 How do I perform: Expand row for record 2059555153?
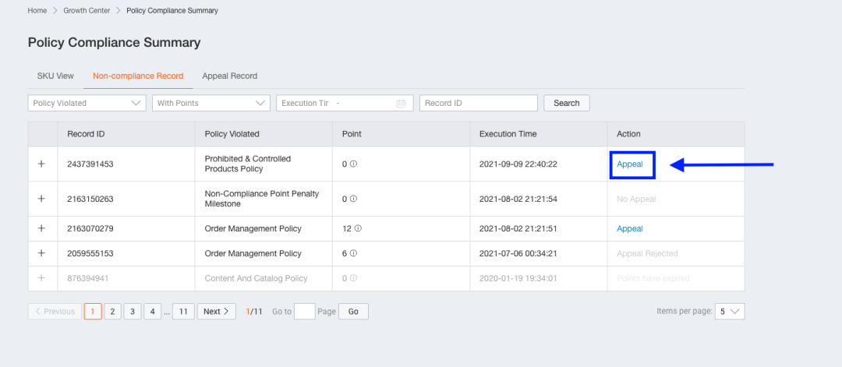[x=42, y=253]
